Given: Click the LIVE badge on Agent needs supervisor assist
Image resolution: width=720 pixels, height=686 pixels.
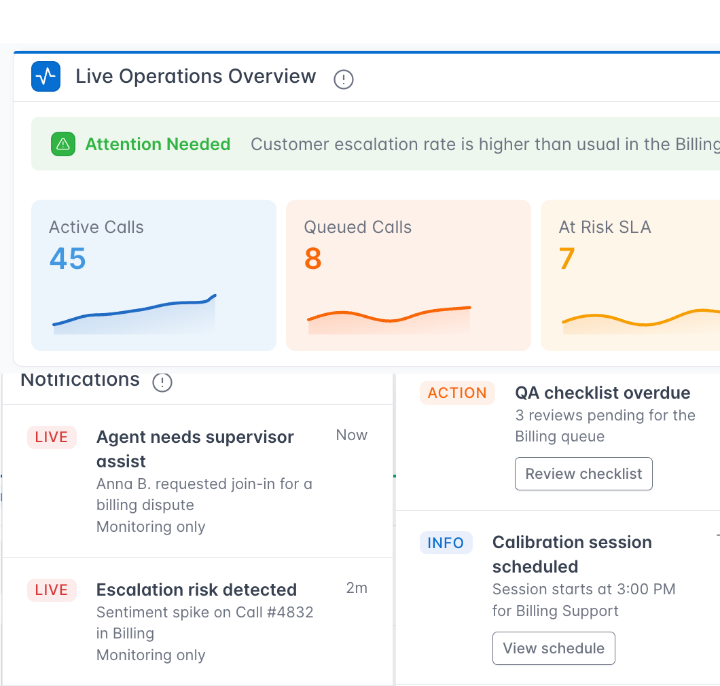Looking at the screenshot, I should point(52,437).
